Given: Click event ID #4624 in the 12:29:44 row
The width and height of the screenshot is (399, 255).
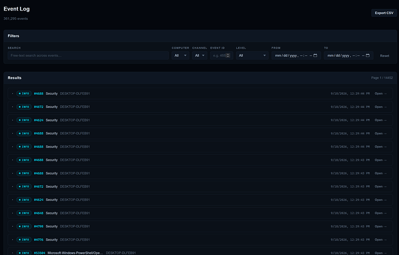Looking at the screenshot, I should coord(39,120).
